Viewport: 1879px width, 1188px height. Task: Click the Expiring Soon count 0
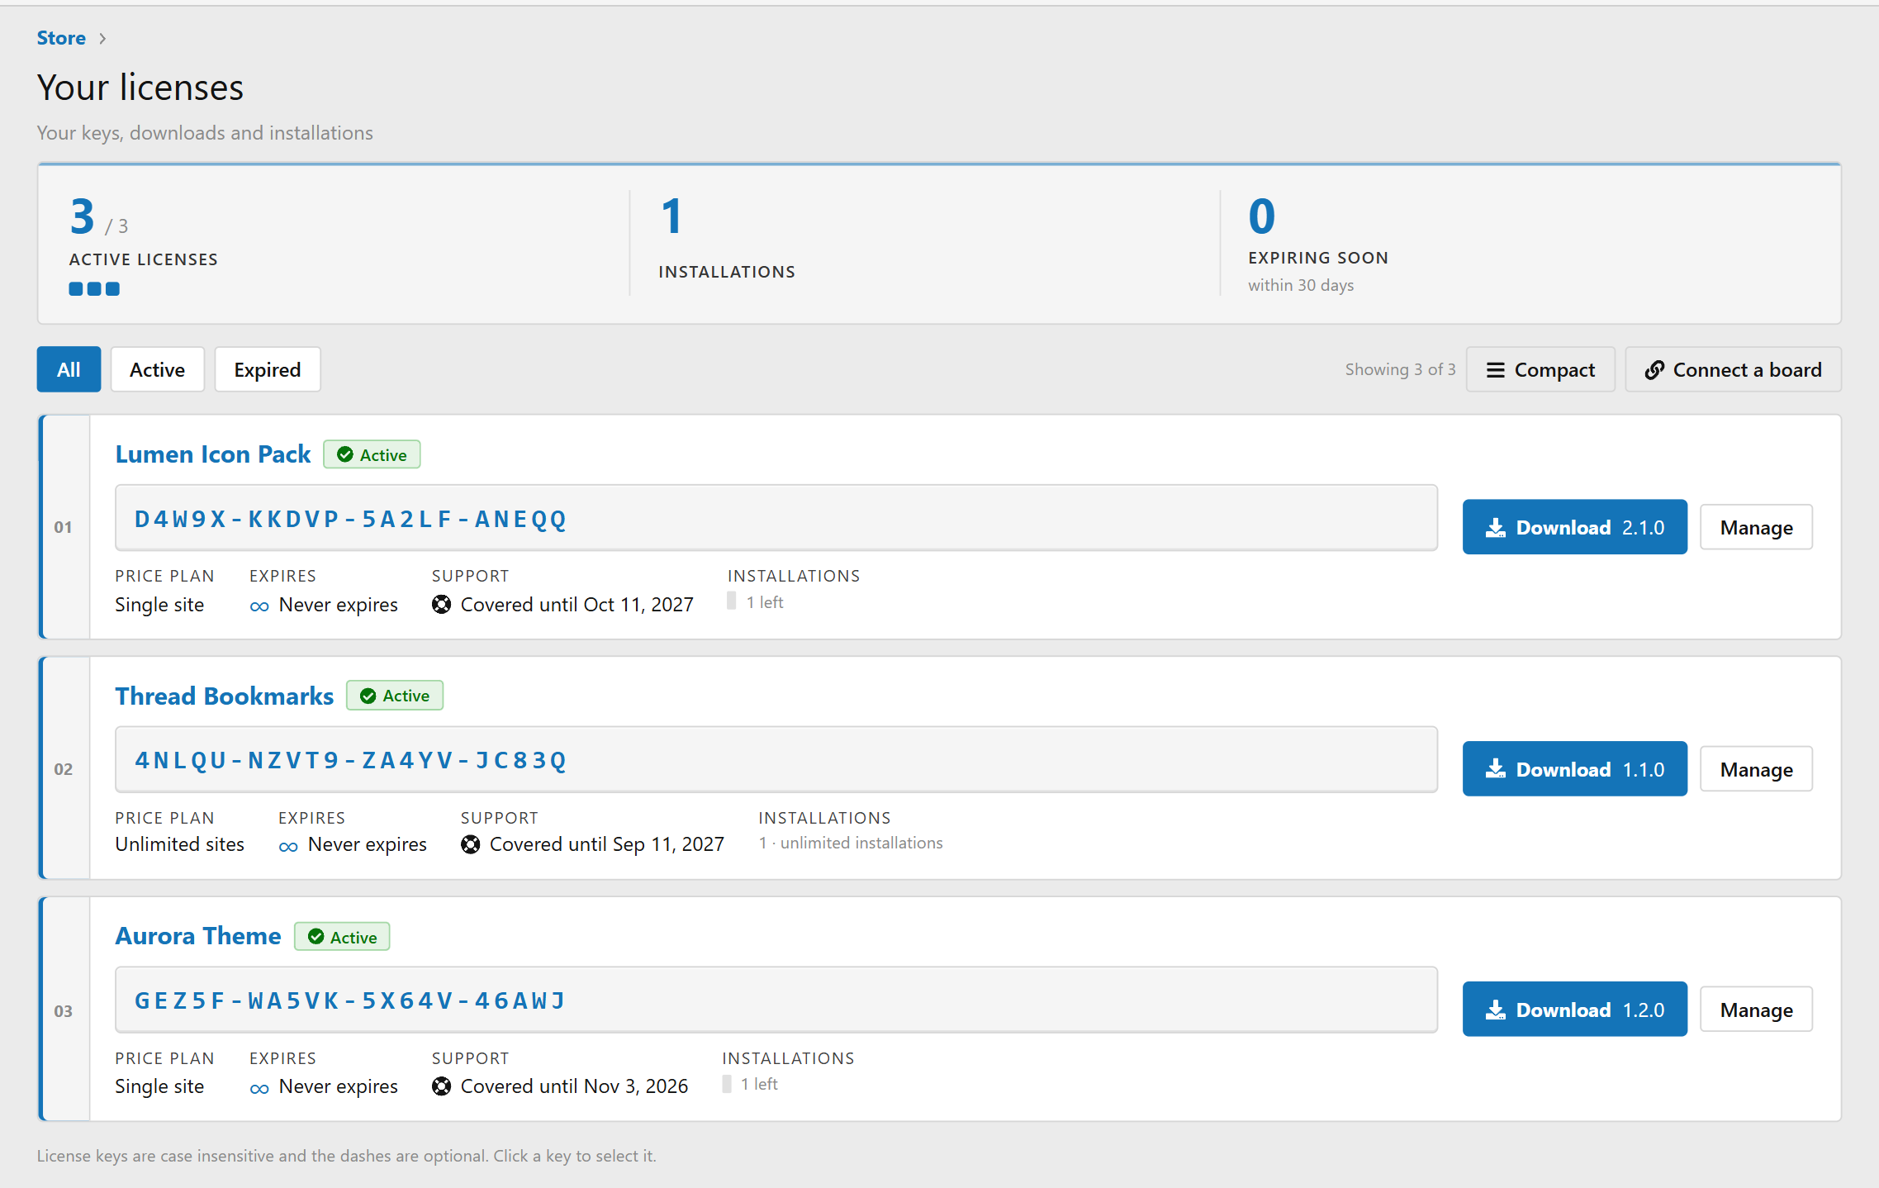(1262, 216)
